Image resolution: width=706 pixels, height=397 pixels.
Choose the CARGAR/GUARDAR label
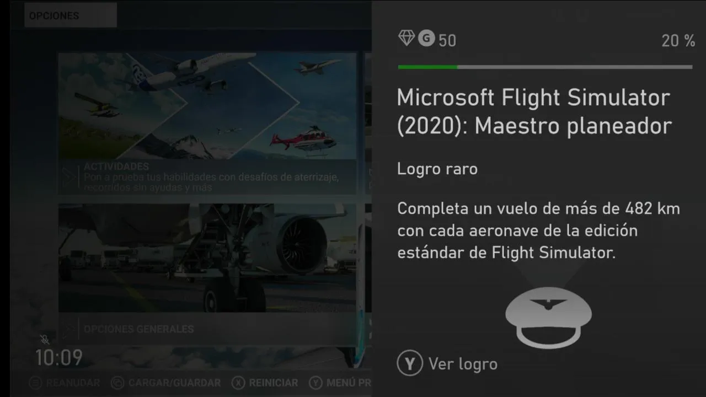click(x=174, y=383)
